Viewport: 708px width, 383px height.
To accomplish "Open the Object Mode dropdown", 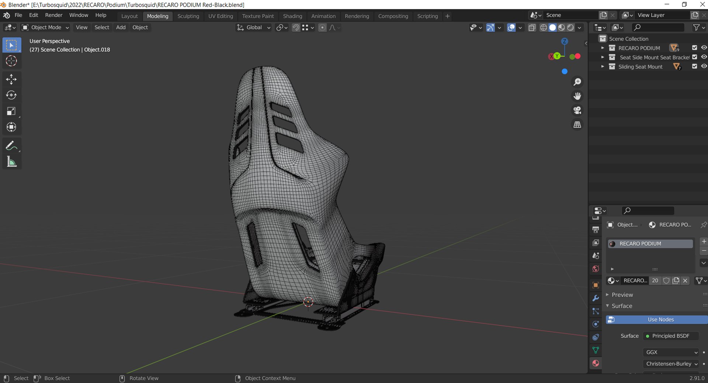I will coord(45,27).
